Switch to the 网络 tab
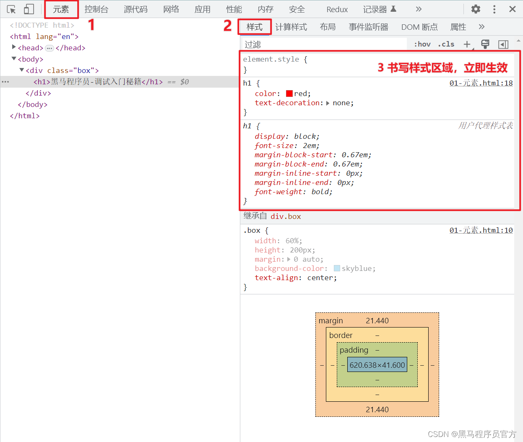 171,9
